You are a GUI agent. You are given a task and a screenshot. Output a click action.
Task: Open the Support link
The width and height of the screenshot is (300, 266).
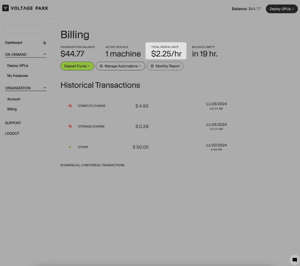pyautogui.click(x=13, y=123)
